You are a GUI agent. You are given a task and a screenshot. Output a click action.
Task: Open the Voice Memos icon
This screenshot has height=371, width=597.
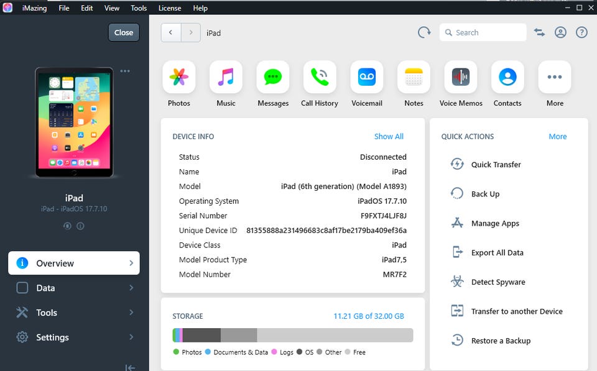tap(461, 77)
